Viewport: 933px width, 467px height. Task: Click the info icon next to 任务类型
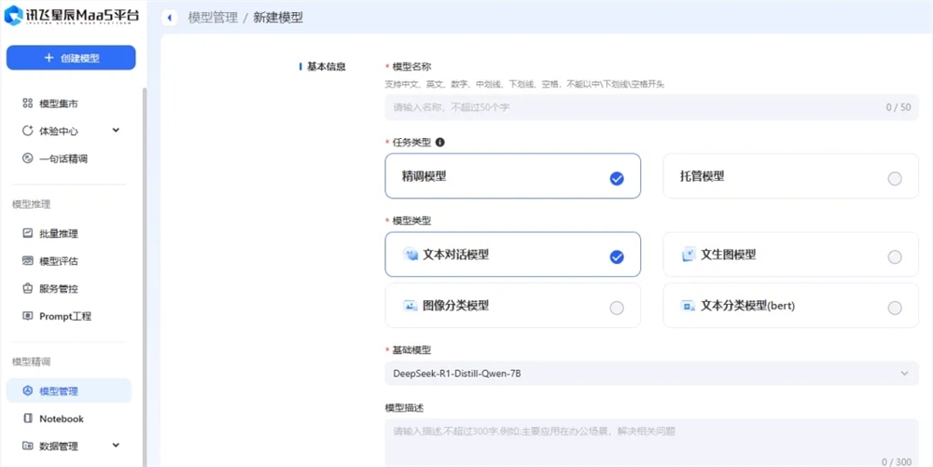tap(439, 143)
